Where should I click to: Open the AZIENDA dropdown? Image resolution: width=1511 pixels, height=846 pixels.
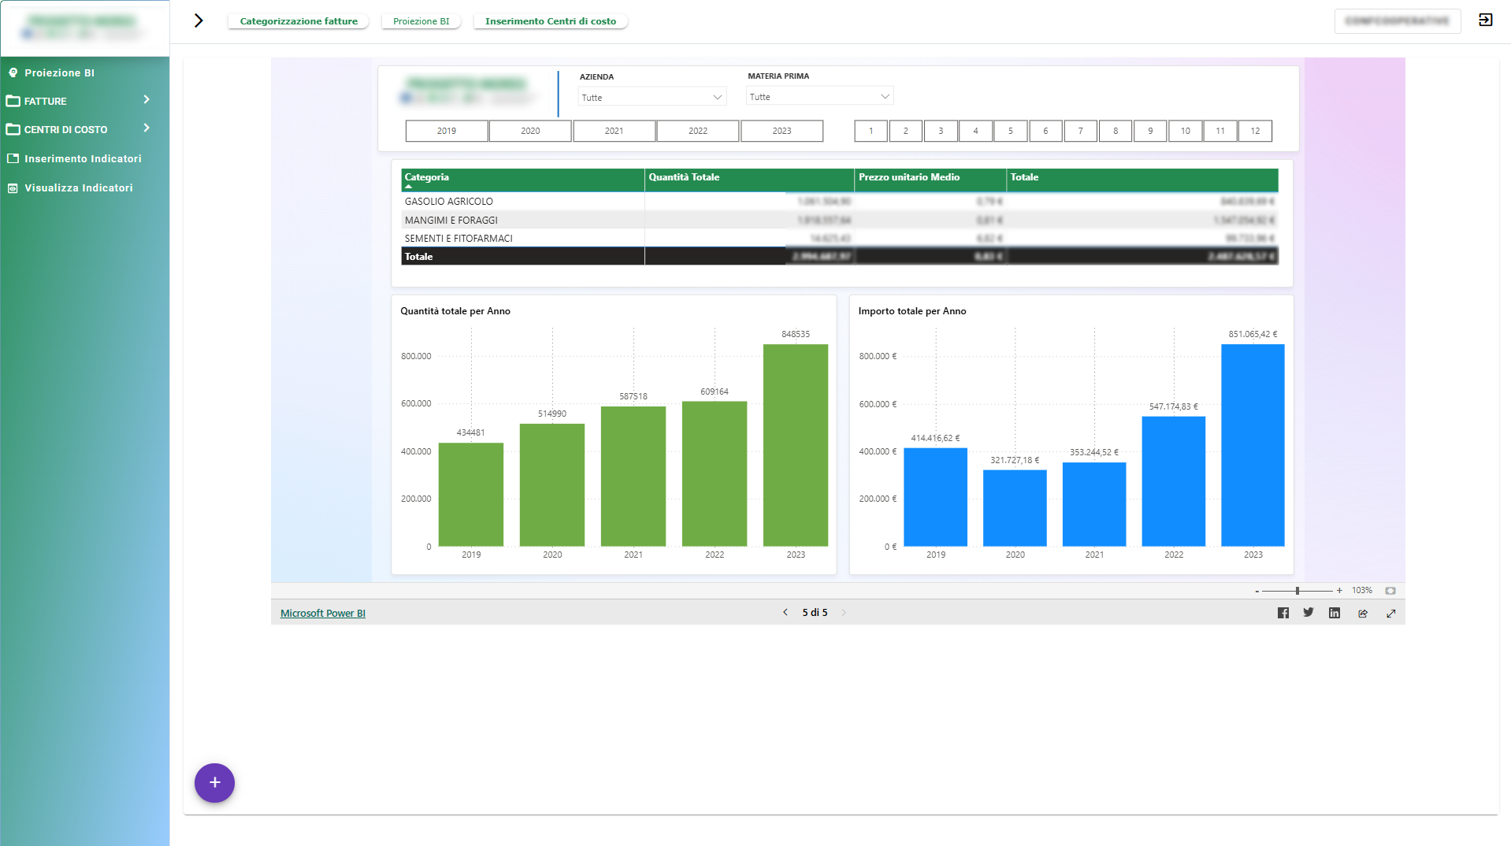click(x=651, y=98)
